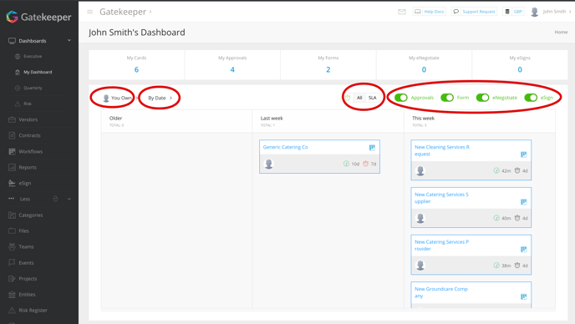Go to Entities in sidebar
Viewport: 575px width, 324px height.
(x=27, y=294)
